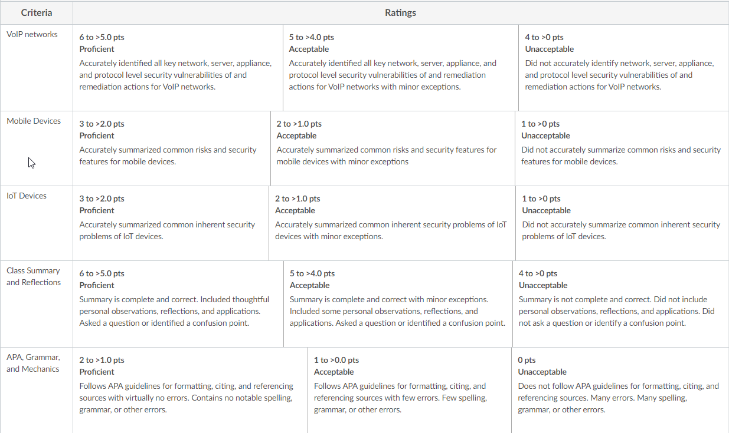The image size is (729, 433).
Task: Click the IoT Devices criterion label
Action: (x=27, y=196)
